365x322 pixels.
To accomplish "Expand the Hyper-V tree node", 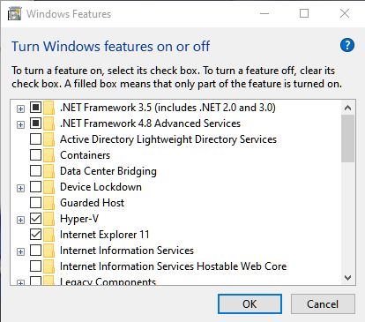I will pos(20,221).
